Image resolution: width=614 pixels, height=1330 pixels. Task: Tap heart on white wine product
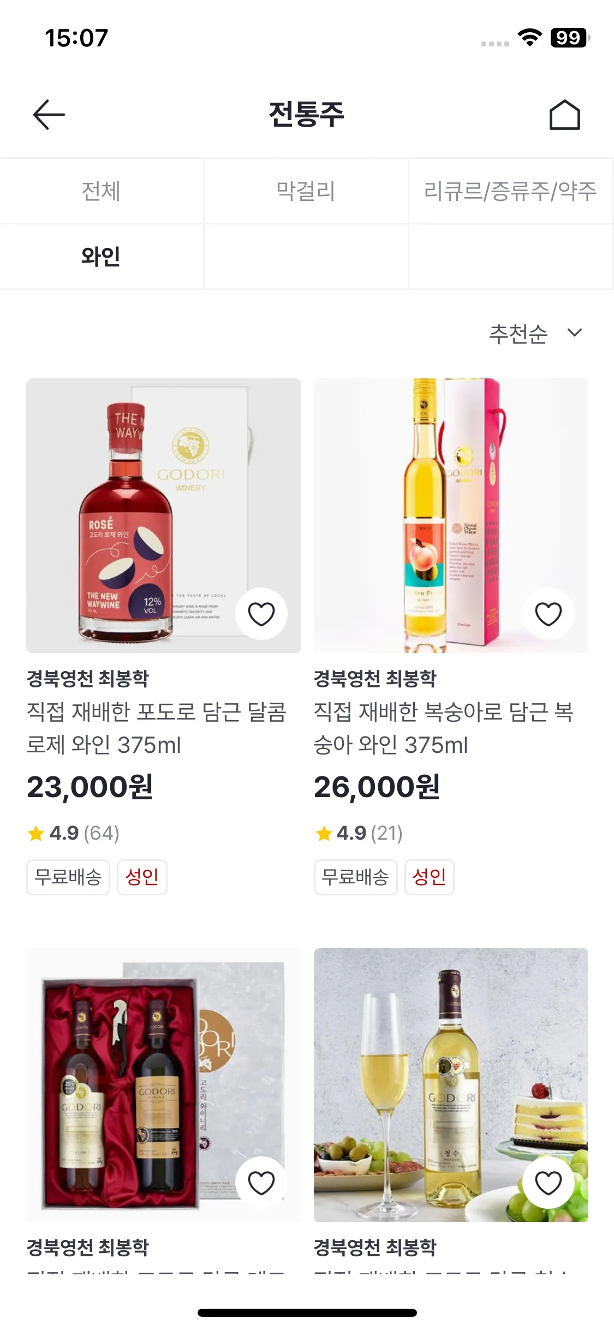[x=548, y=1183]
